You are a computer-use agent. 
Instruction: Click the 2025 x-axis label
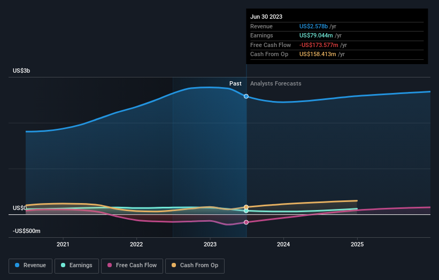point(357,244)
